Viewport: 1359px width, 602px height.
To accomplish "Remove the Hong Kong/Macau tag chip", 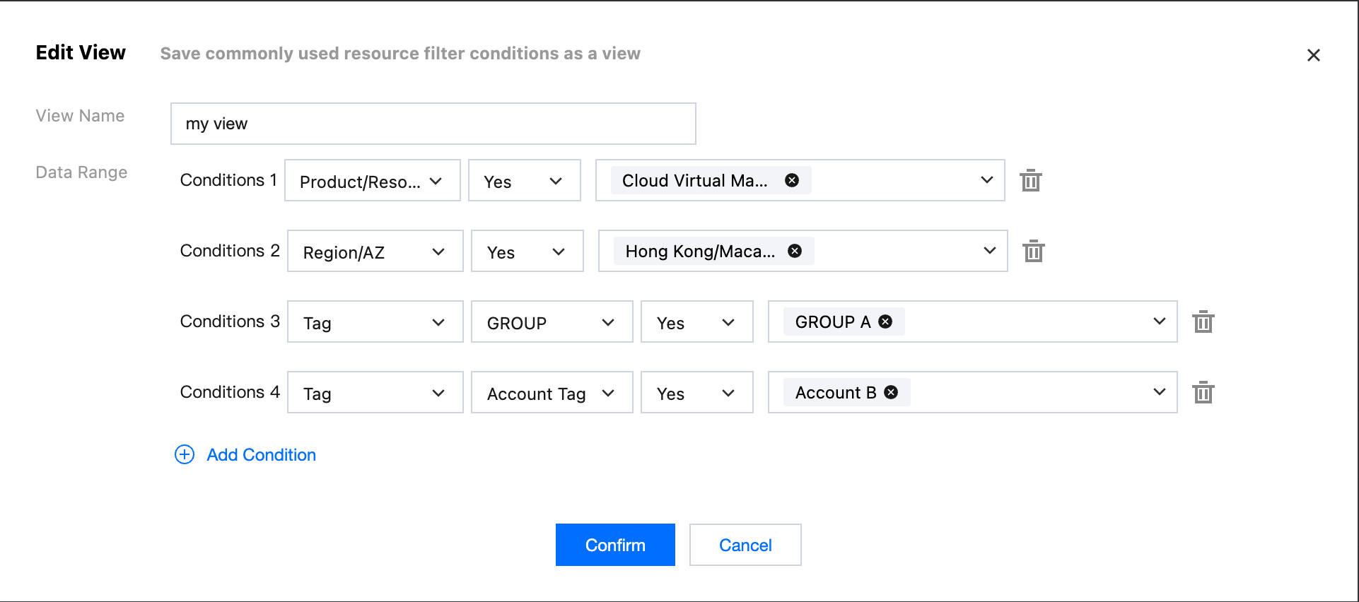I will [795, 251].
